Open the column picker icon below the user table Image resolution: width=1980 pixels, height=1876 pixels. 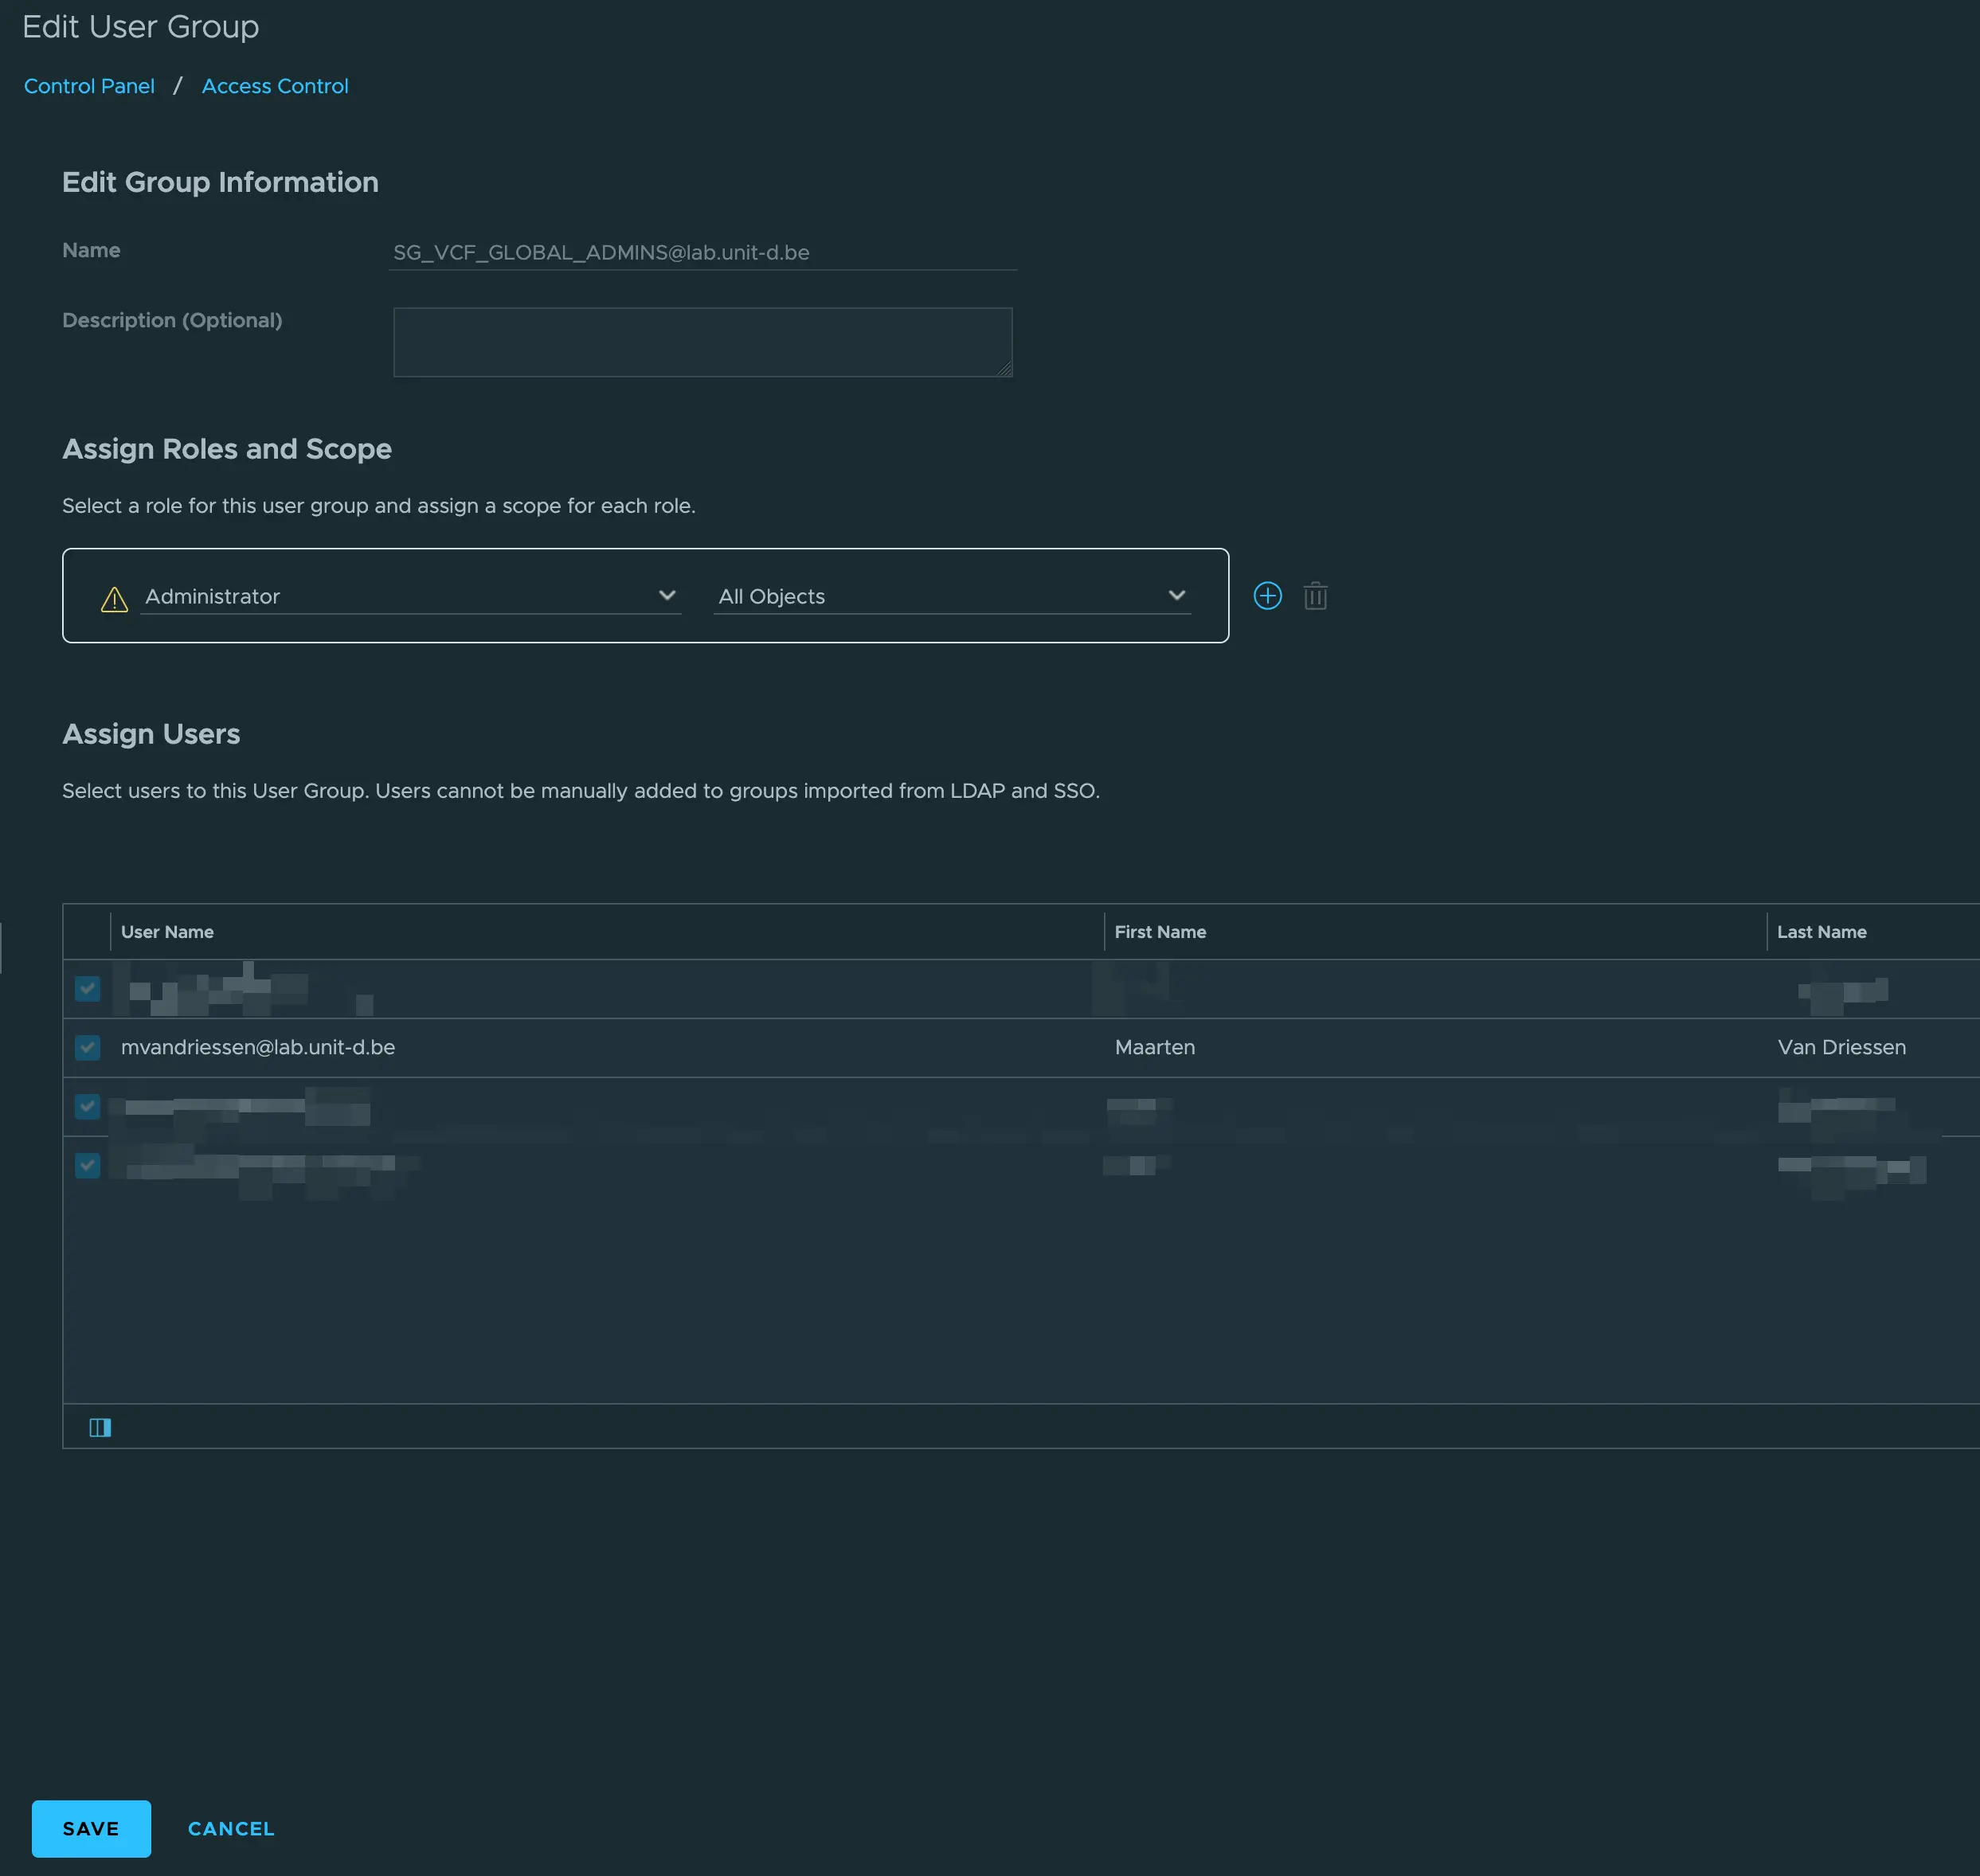tap(100, 1426)
